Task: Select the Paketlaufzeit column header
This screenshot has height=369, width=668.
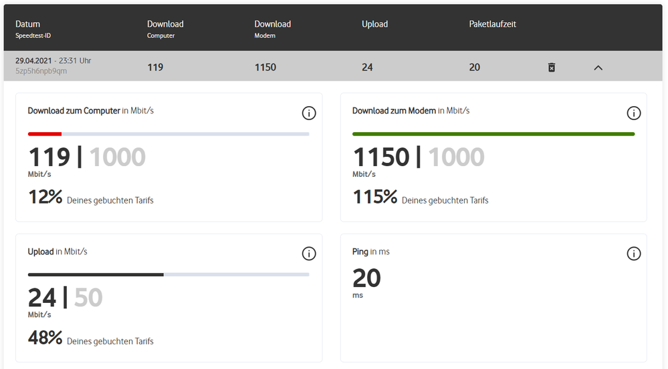Action: coord(492,25)
